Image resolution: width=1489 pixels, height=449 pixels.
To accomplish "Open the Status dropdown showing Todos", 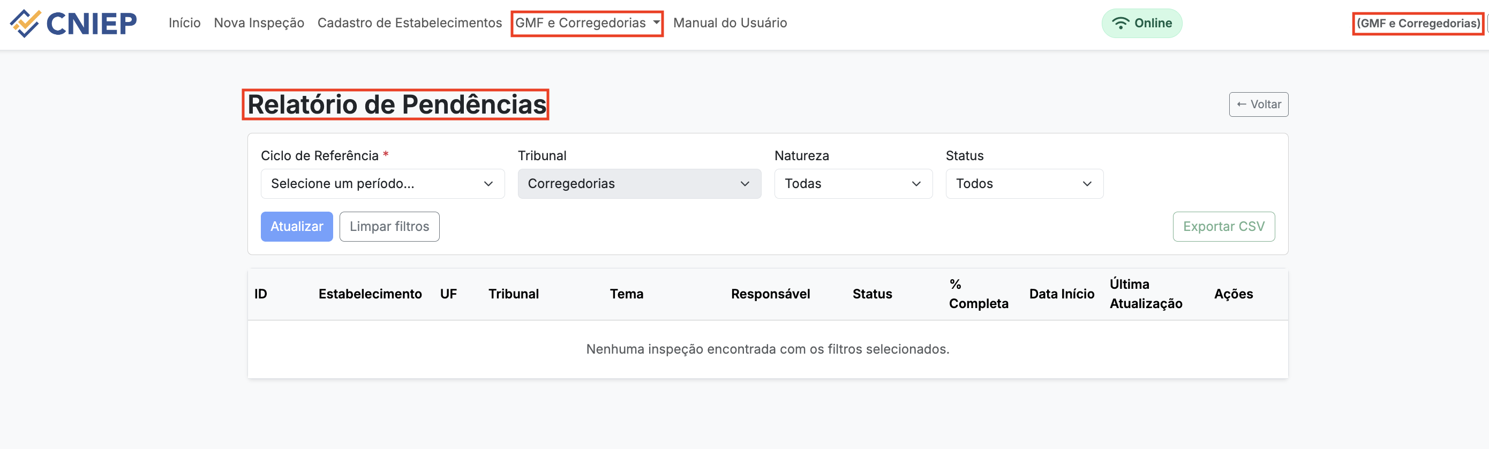I will coord(1024,183).
